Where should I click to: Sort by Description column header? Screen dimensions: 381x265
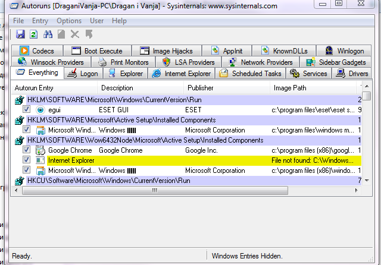pos(140,88)
